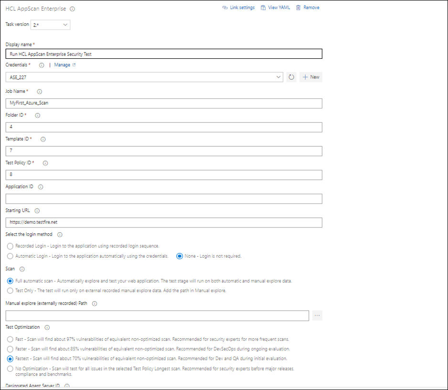The image size is (448, 390).
Task: Open the Manage credentials link
Action: pos(62,65)
